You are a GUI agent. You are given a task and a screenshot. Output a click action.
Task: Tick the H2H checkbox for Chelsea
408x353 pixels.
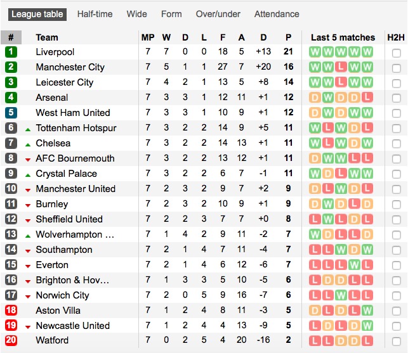(x=397, y=144)
